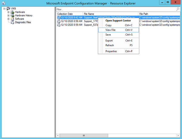The image size is (182, 139).
Task: Click the Hardware node icon
Action: point(12,12)
